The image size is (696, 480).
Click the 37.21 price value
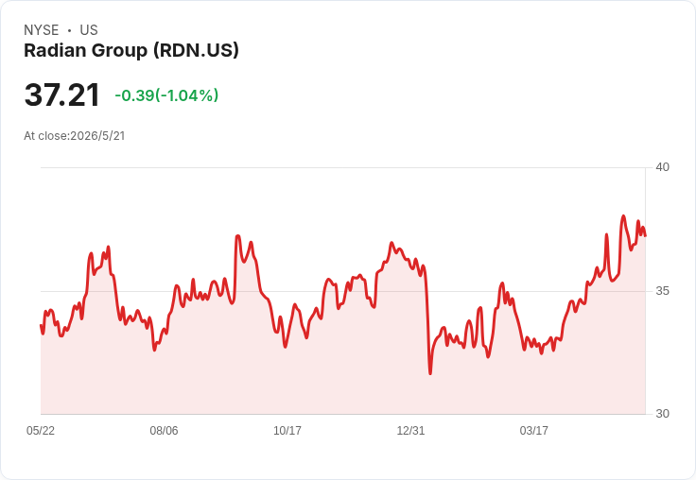pos(62,94)
